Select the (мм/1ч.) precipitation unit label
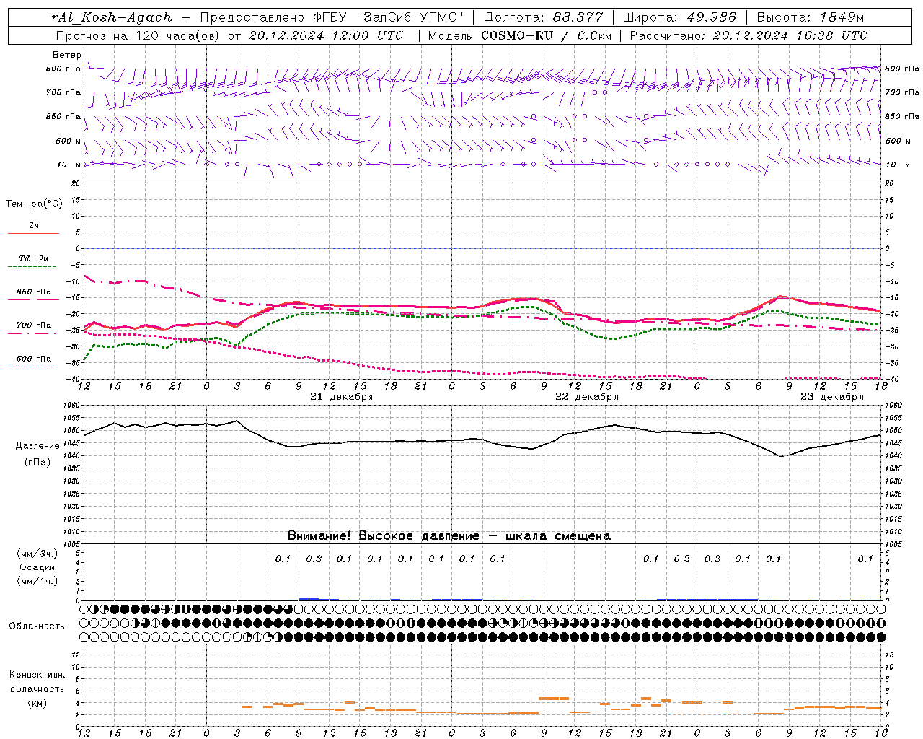Viewport: 923px width, 739px height. pyautogui.click(x=37, y=582)
